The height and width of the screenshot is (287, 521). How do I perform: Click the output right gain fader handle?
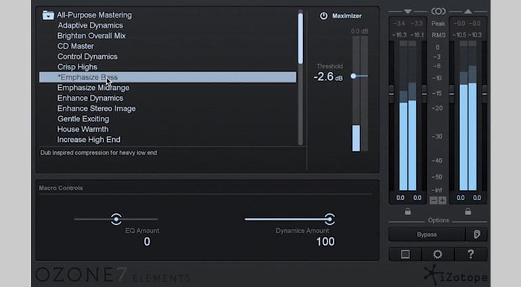pyautogui.click(x=484, y=94)
